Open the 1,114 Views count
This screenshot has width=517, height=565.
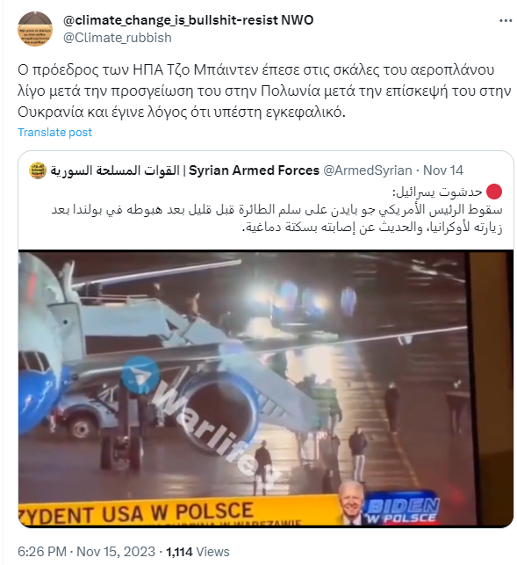tap(197, 551)
